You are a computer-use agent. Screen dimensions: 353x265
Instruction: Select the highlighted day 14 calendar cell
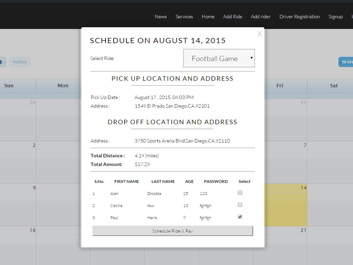(x=285, y=205)
